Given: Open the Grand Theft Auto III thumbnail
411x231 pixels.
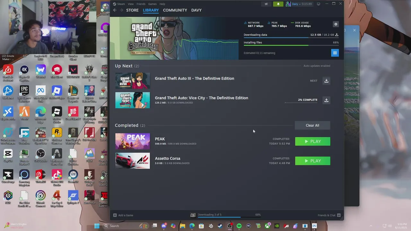Looking at the screenshot, I should click(133, 81).
